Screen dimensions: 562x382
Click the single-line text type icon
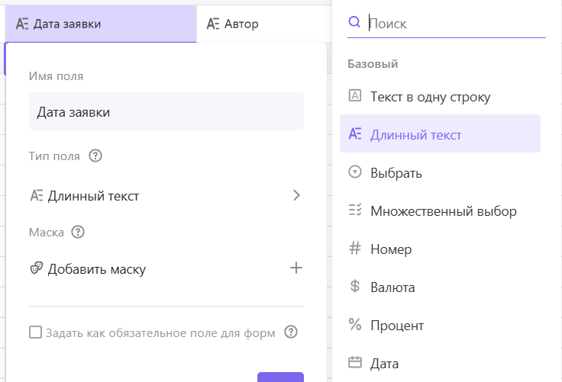point(355,95)
